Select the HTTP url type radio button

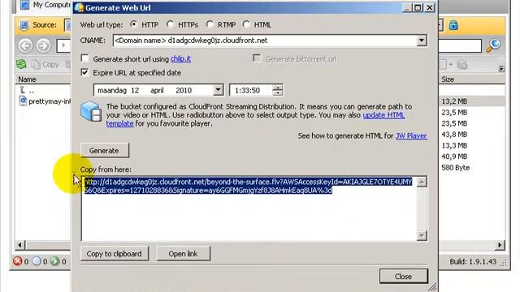pos(133,24)
